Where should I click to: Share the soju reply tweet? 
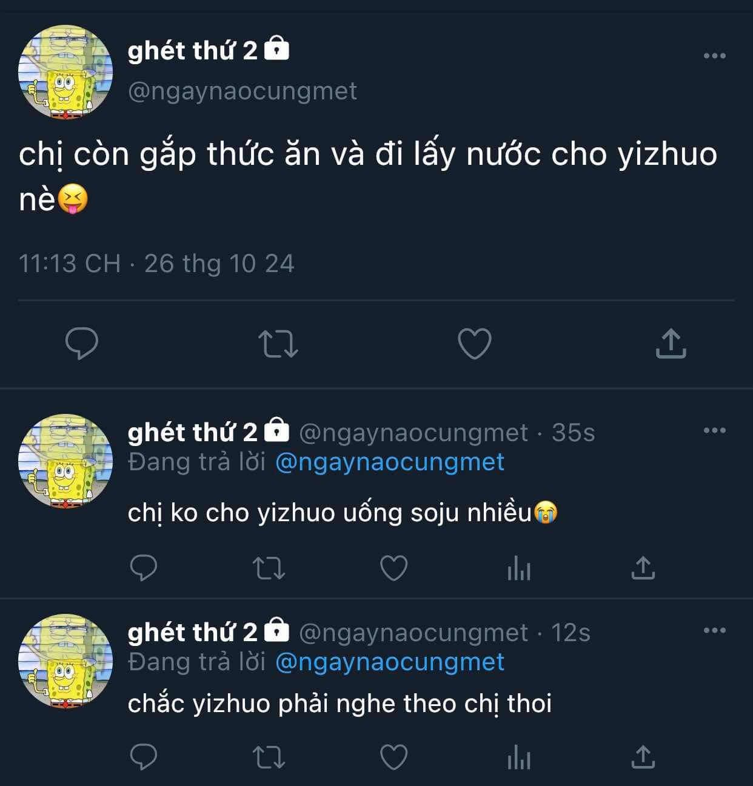coord(643,568)
